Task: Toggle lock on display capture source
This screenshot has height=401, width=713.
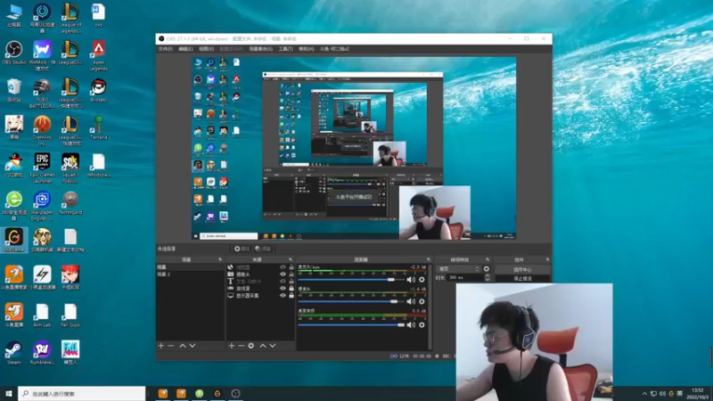Action: (291, 296)
